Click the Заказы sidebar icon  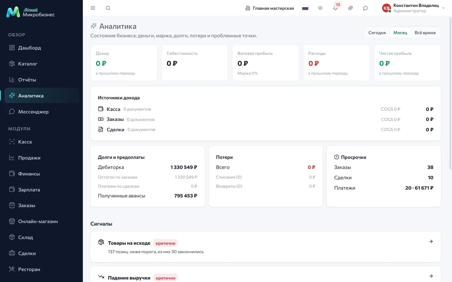(x=12, y=205)
